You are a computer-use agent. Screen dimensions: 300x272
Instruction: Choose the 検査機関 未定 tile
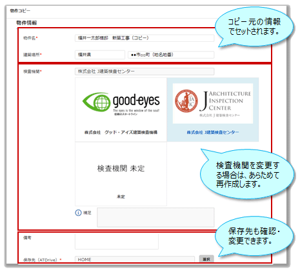click(121, 174)
